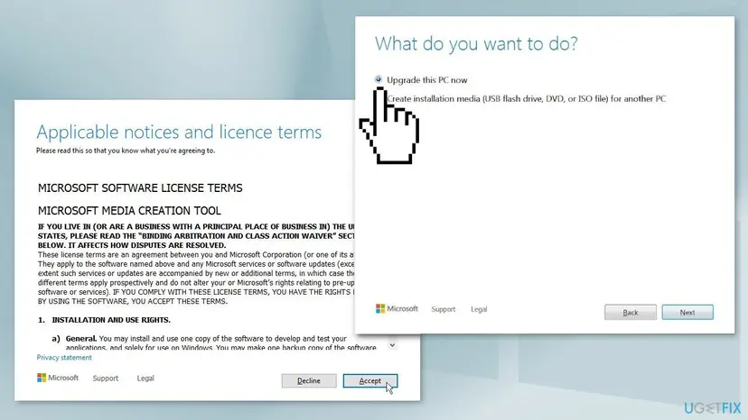Click the Back button in setup window
The width and height of the screenshot is (748, 420).
[631, 313]
